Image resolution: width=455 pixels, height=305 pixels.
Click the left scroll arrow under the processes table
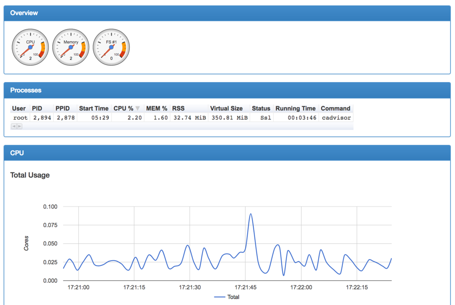tap(14, 126)
